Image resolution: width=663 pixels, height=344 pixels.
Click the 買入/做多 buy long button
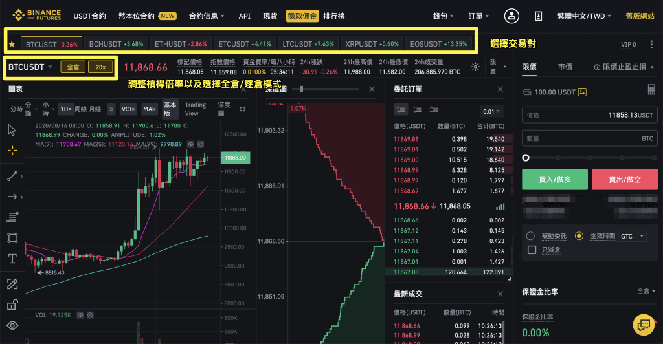[555, 179]
